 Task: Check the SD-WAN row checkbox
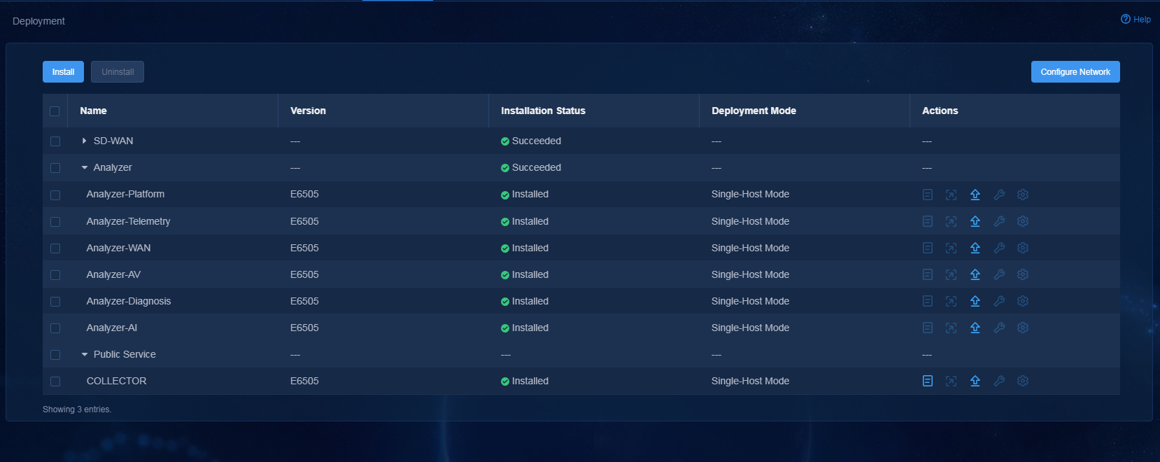[x=55, y=141]
